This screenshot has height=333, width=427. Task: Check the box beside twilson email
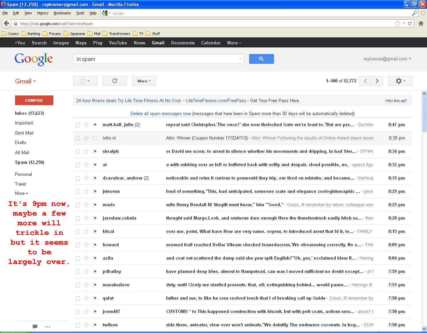78,325
